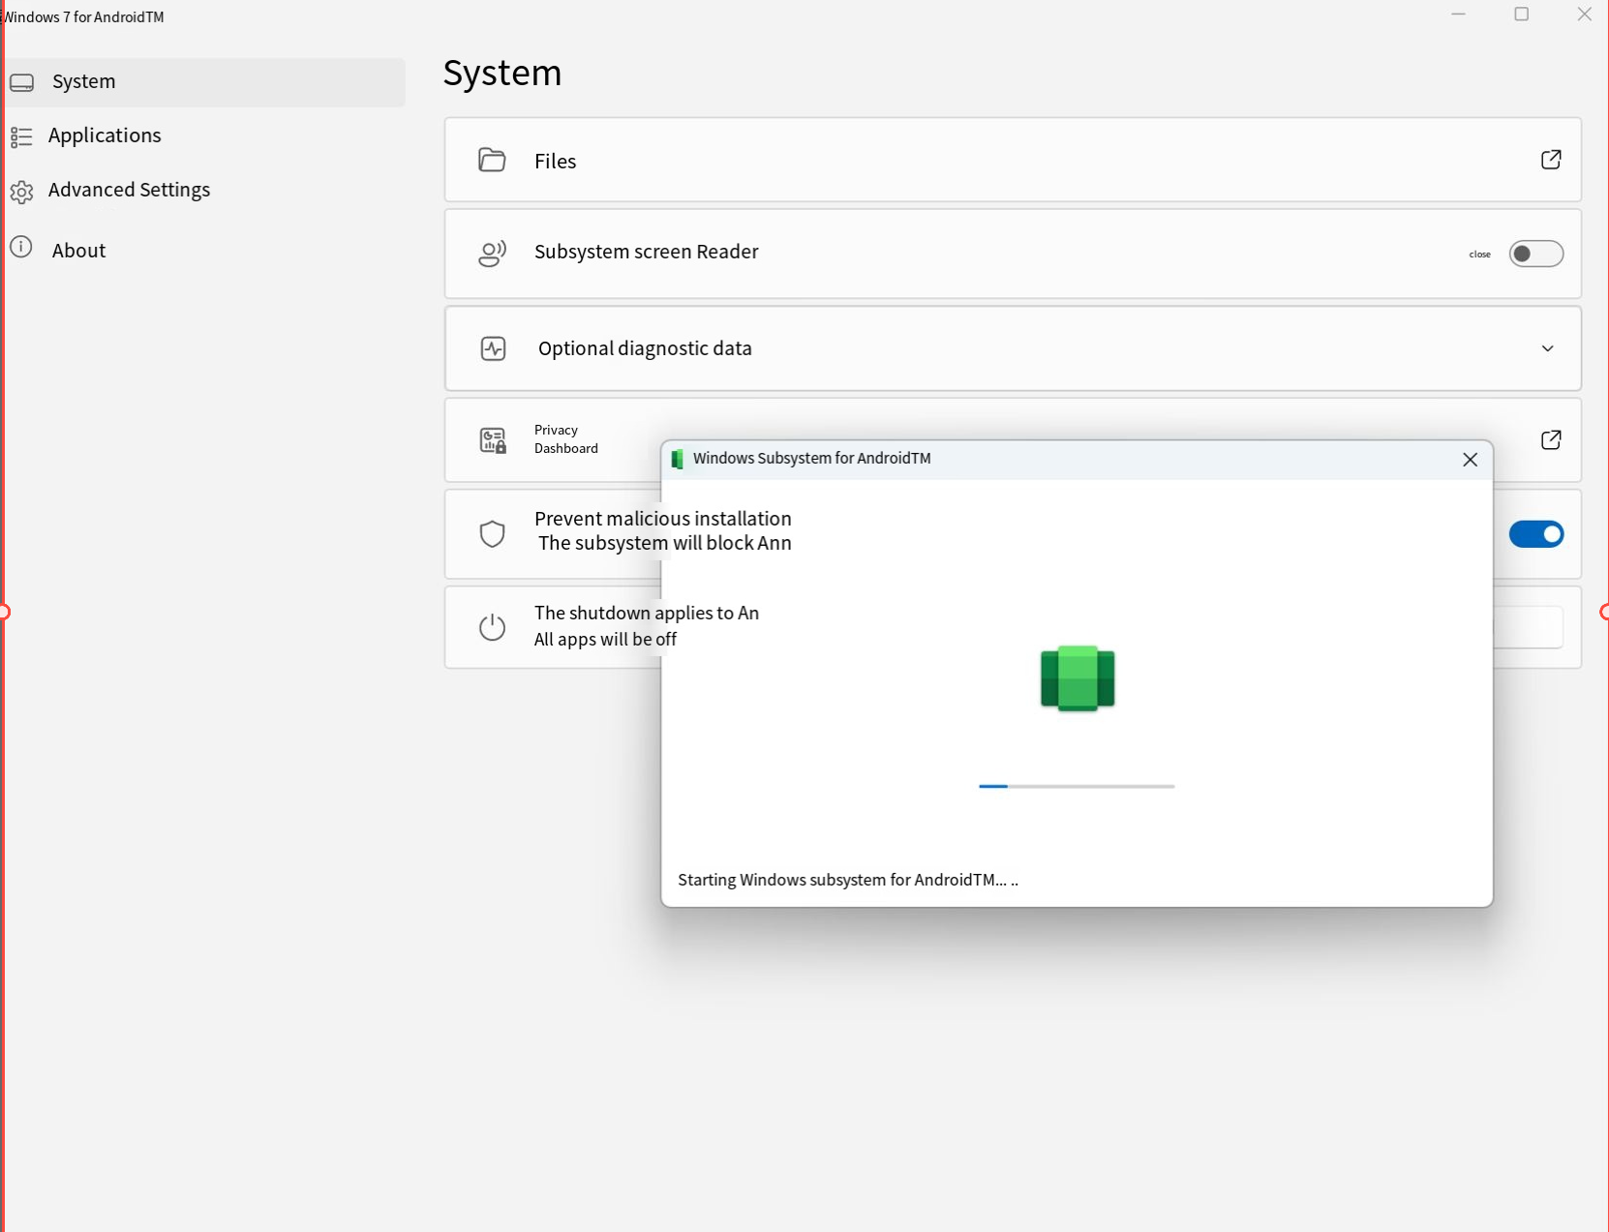Go to the About page
Viewport: 1609px width, 1232px height.
[x=78, y=249]
